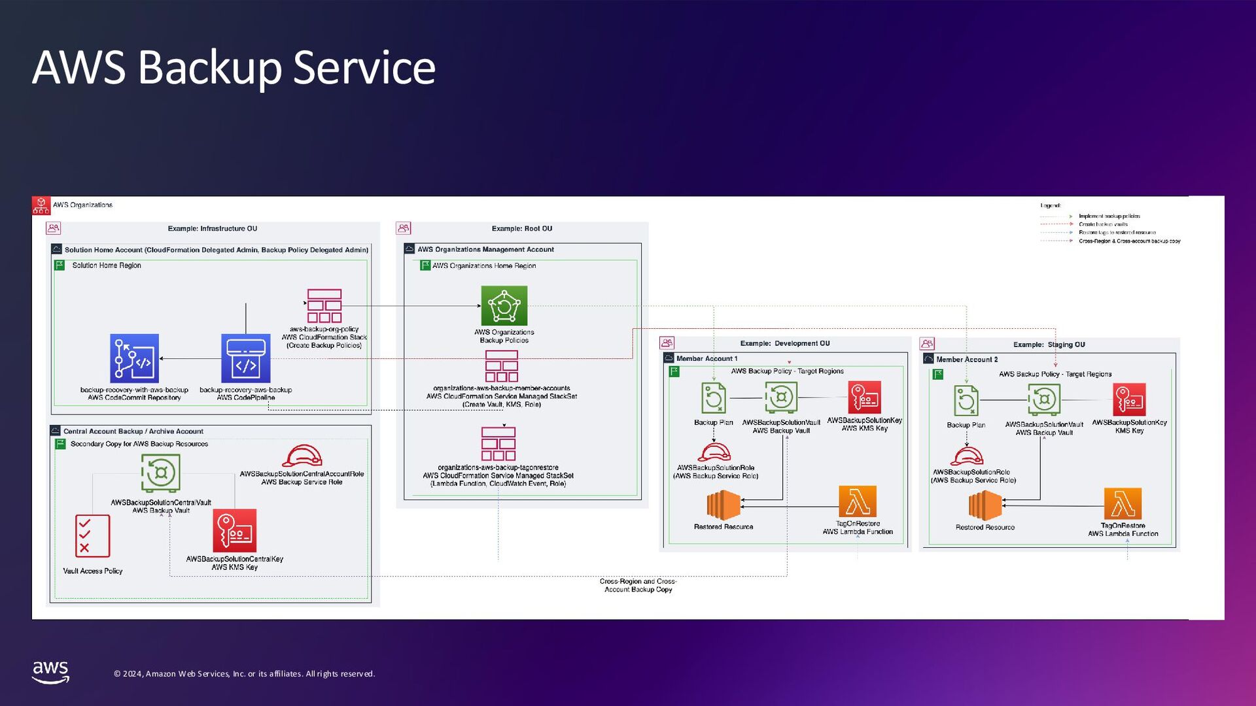
Task: Click the Cross-Region and Cross-Account Backup Copy label
Action: pyautogui.click(x=638, y=585)
